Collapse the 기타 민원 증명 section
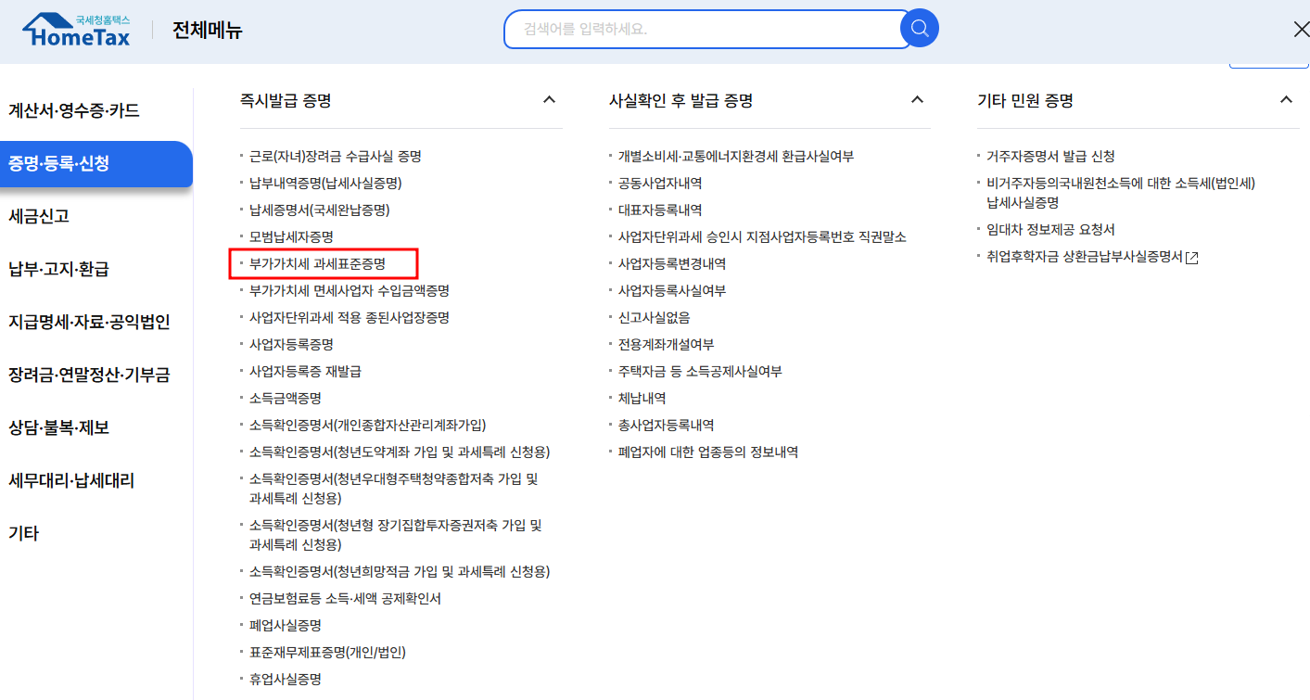 click(1286, 99)
